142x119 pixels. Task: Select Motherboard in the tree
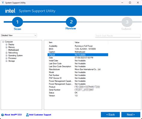13,50
